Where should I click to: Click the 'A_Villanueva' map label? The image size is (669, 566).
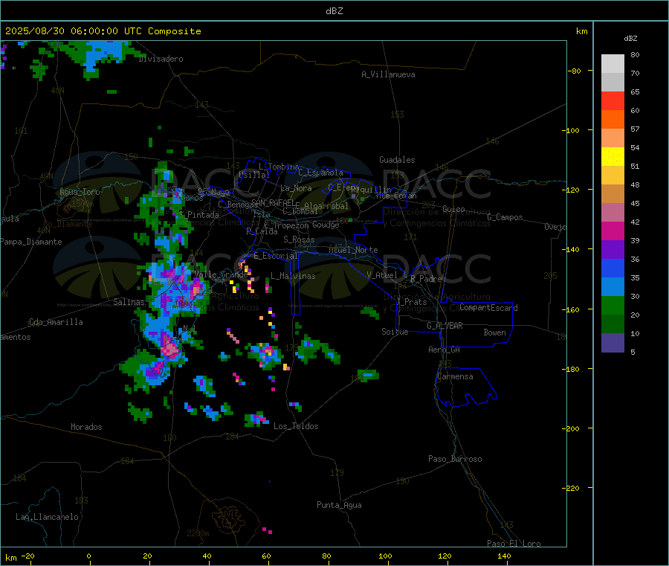[x=388, y=74]
